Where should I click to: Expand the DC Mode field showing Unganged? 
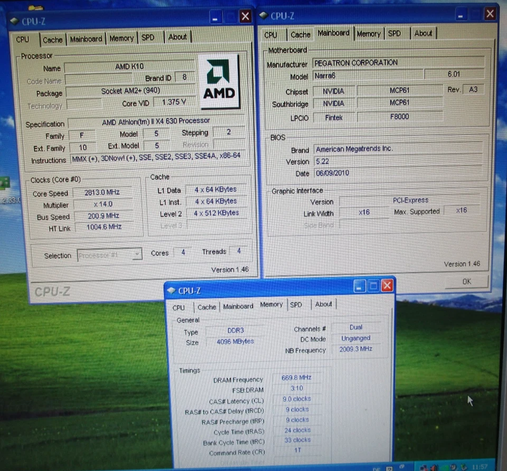(355, 338)
